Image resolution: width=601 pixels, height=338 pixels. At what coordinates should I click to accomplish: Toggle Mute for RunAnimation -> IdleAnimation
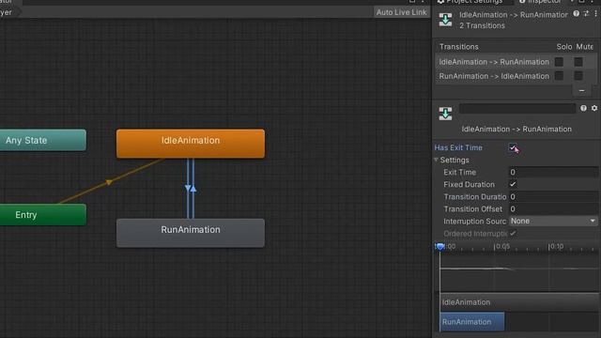[x=578, y=76]
